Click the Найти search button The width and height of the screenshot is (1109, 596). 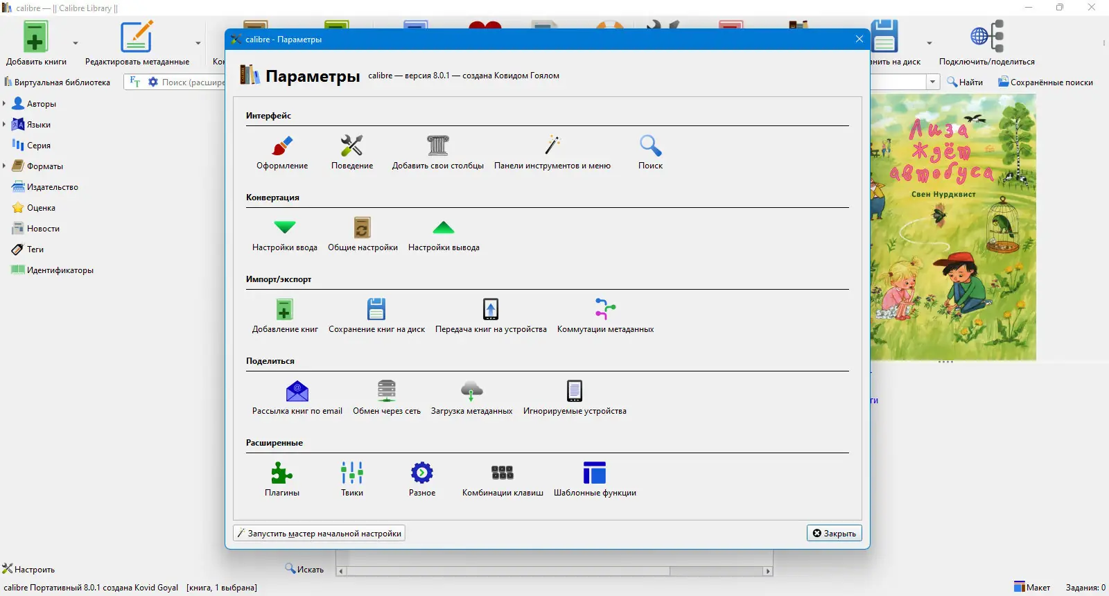click(966, 82)
